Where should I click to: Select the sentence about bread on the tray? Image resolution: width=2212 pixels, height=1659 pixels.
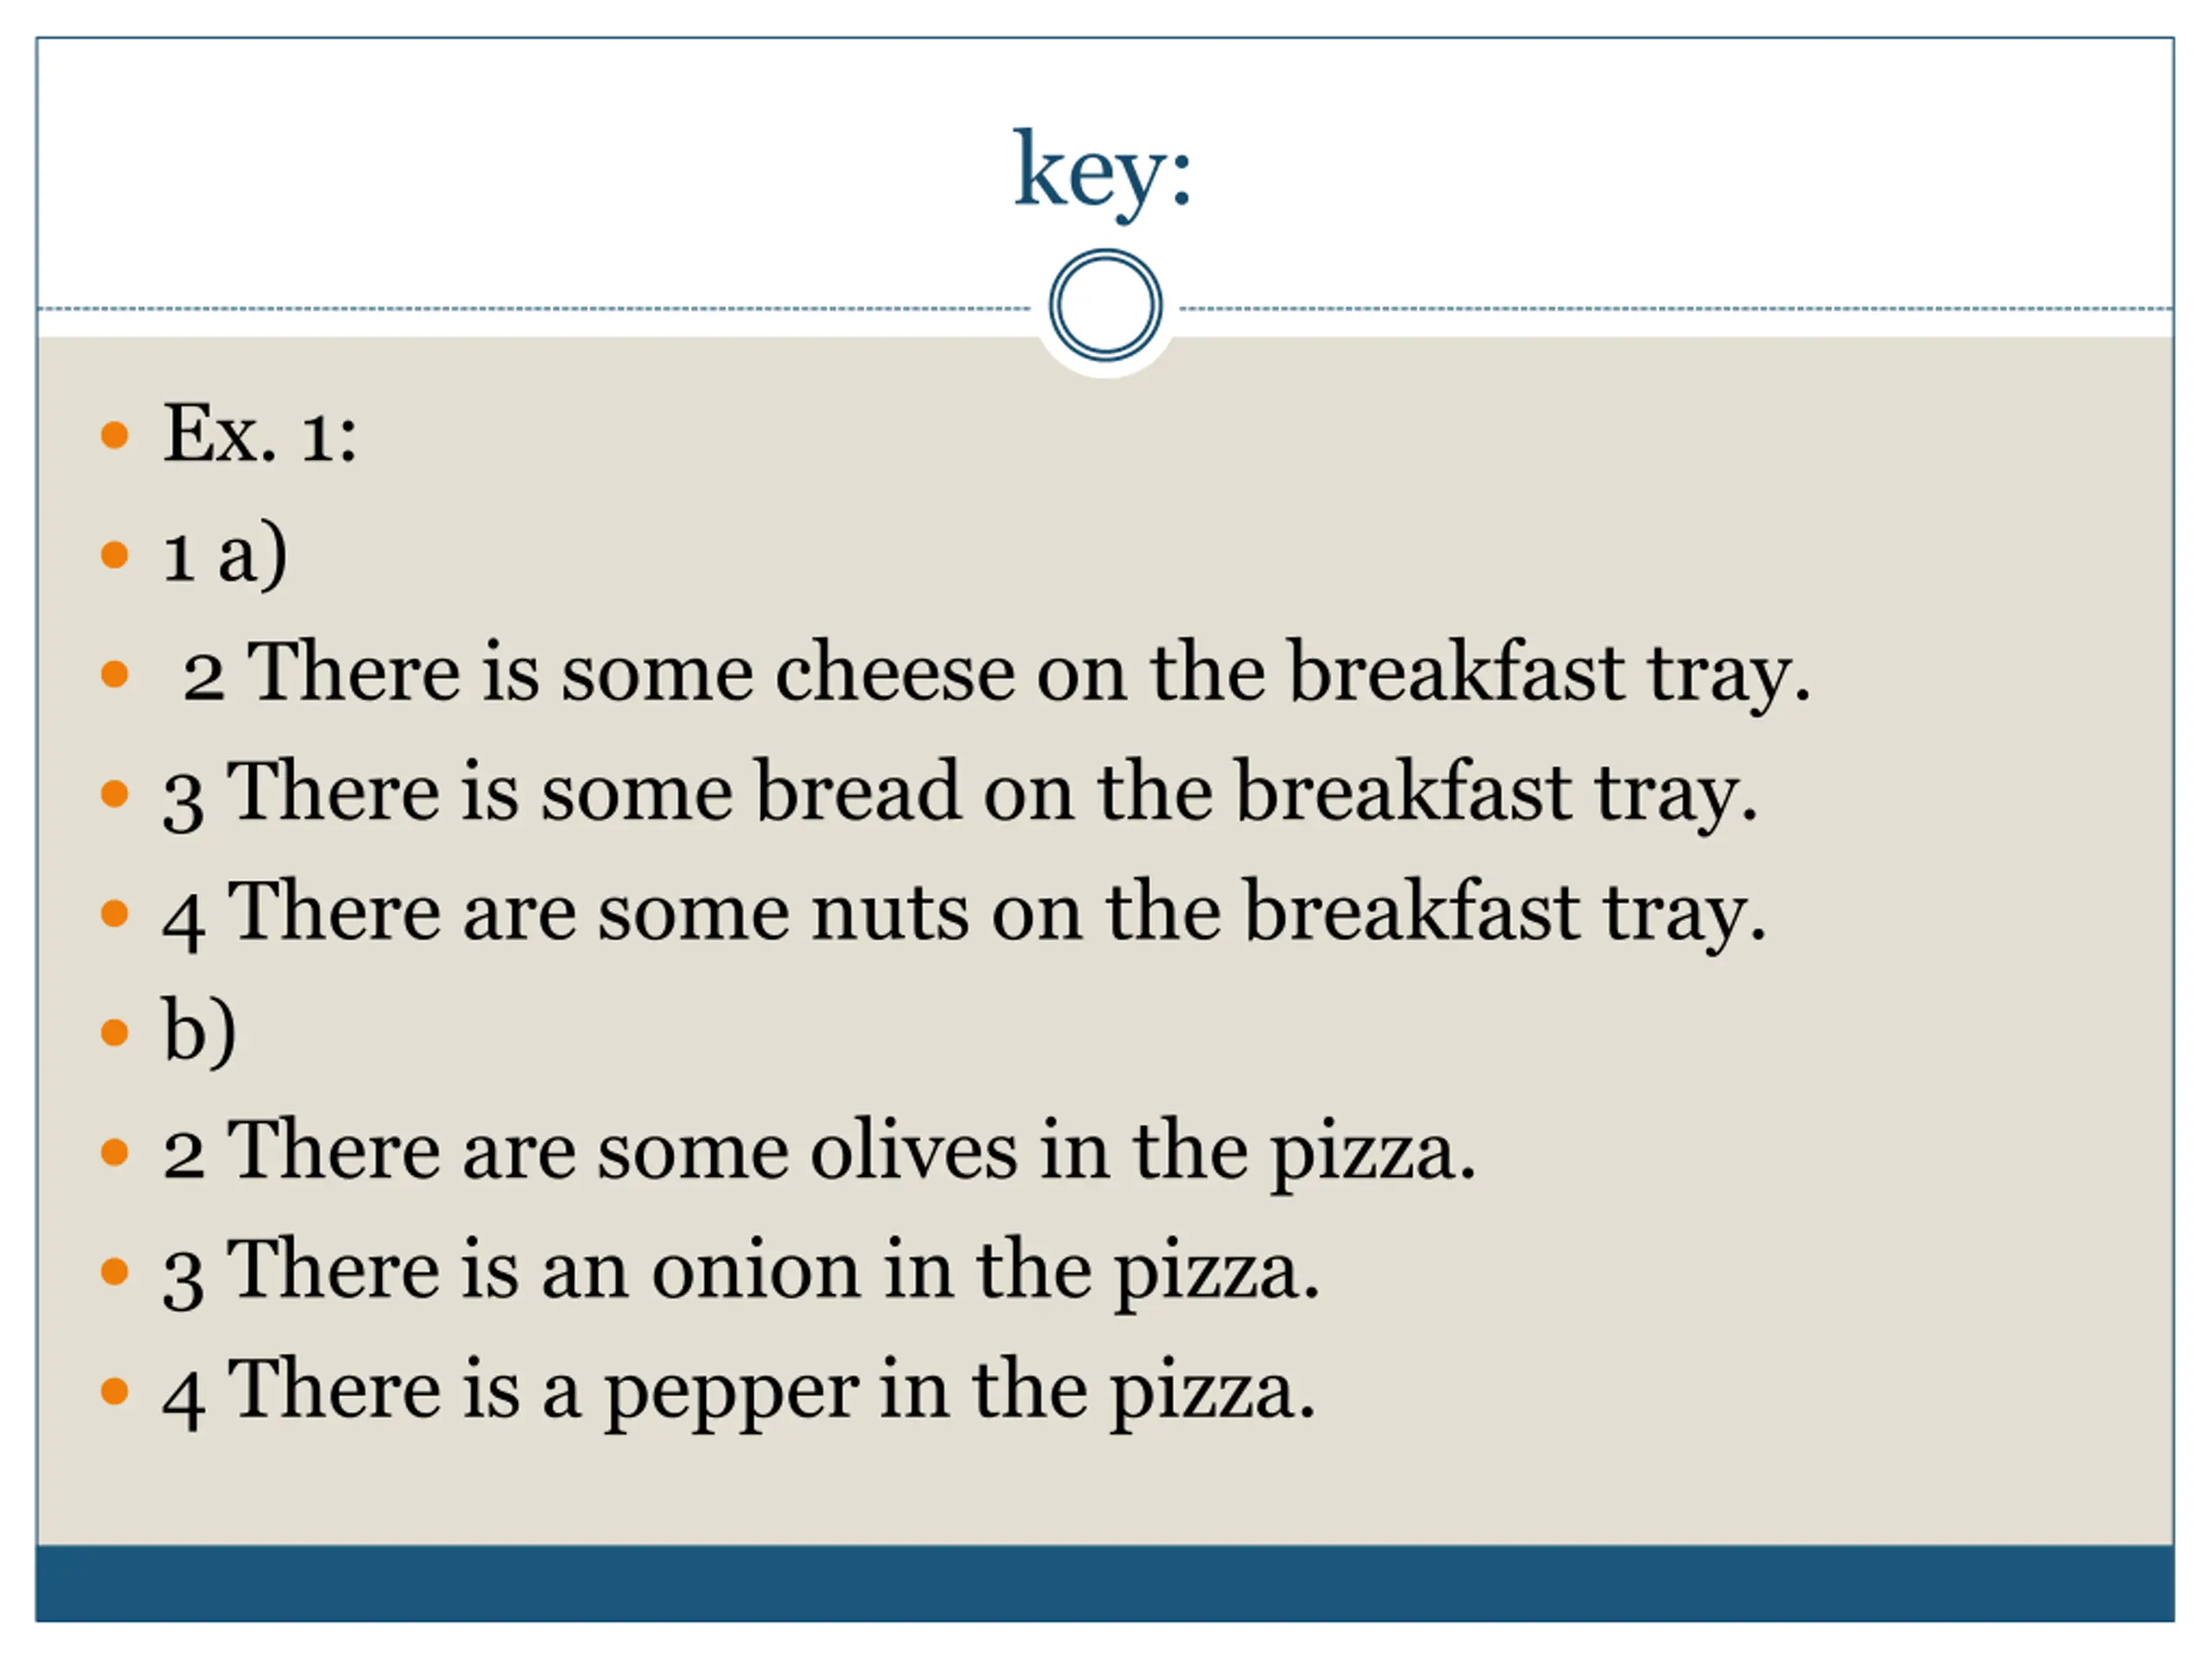[960, 793]
